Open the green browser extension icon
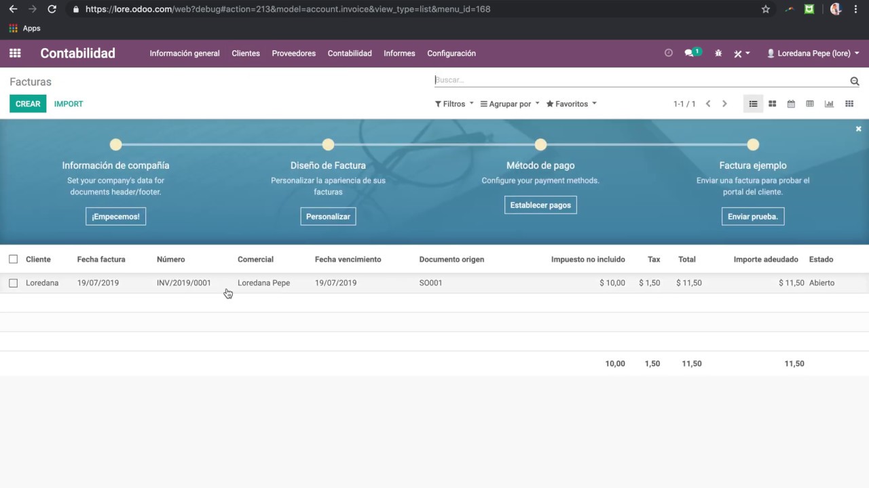This screenshot has height=488, width=869. 809,9
